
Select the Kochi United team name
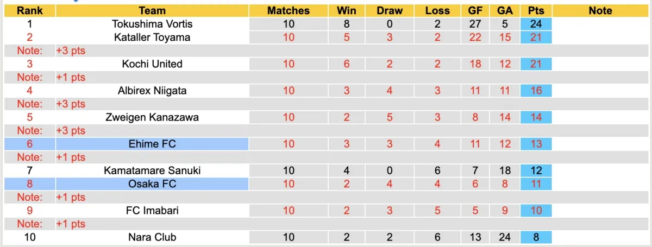click(152, 64)
